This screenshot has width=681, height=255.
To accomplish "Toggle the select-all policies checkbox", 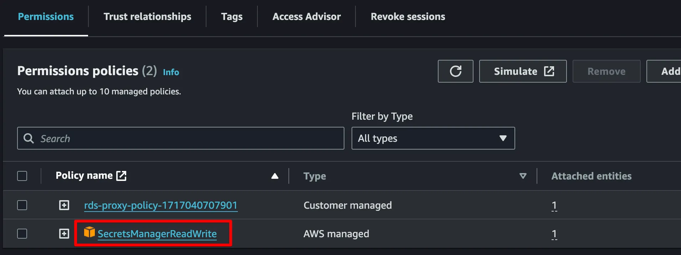I will (x=22, y=176).
